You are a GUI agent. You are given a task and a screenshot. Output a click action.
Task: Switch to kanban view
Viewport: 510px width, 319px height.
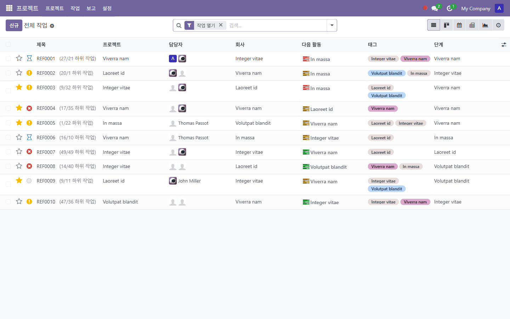(447, 25)
